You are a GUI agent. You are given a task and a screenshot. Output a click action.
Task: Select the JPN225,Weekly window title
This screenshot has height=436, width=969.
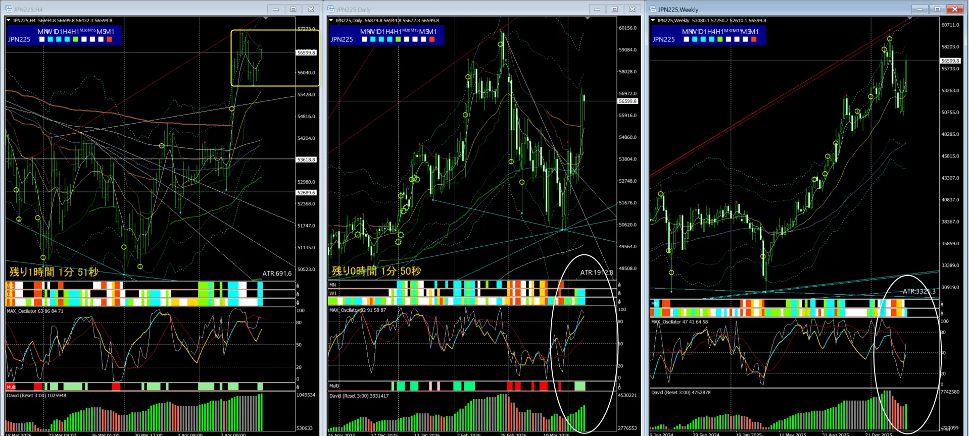pyautogui.click(x=678, y=10)
